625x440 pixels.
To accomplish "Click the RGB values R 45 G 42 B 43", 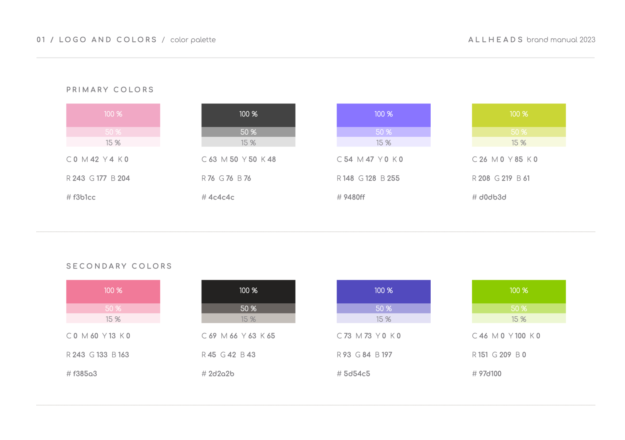I will [229, 355].
